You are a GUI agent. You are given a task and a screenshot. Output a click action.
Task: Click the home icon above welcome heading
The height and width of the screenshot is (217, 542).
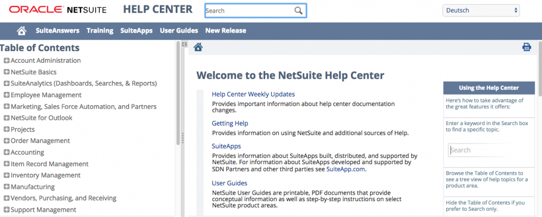pyautogui.click(x=198, y=48)
